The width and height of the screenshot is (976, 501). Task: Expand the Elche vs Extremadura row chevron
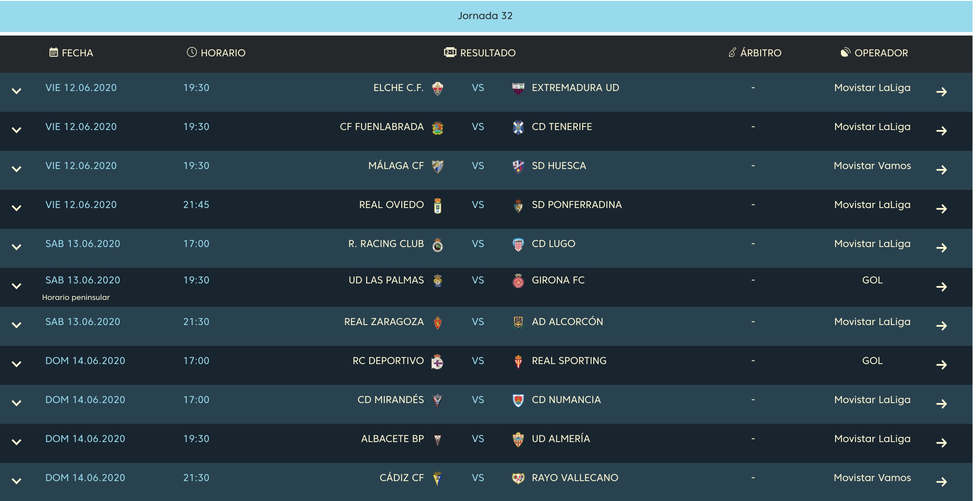tap(16, 91)
